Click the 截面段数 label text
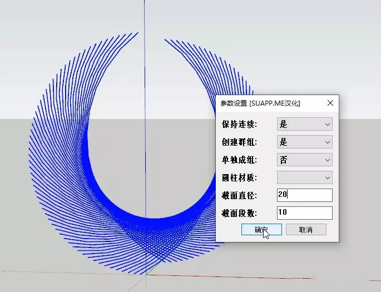 pos(239,213)
